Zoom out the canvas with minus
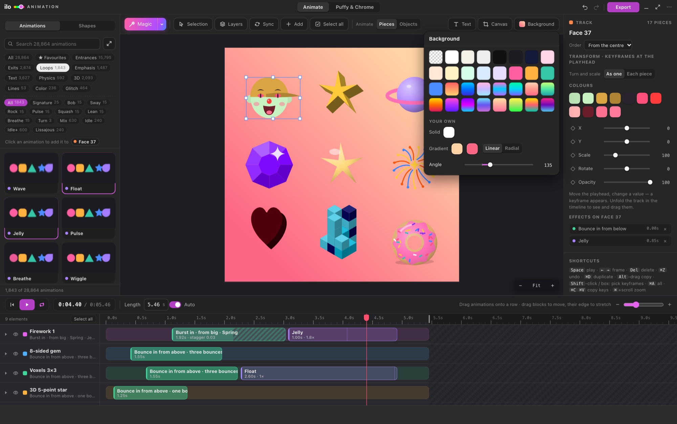This screenshot has width=677, height=424. (x=520, y=286)
